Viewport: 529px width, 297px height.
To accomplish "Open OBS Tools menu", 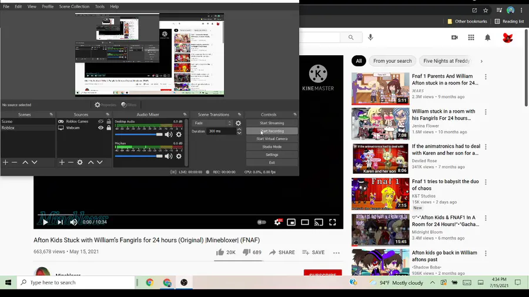I will pyautogui.click(x=99, y=6).
